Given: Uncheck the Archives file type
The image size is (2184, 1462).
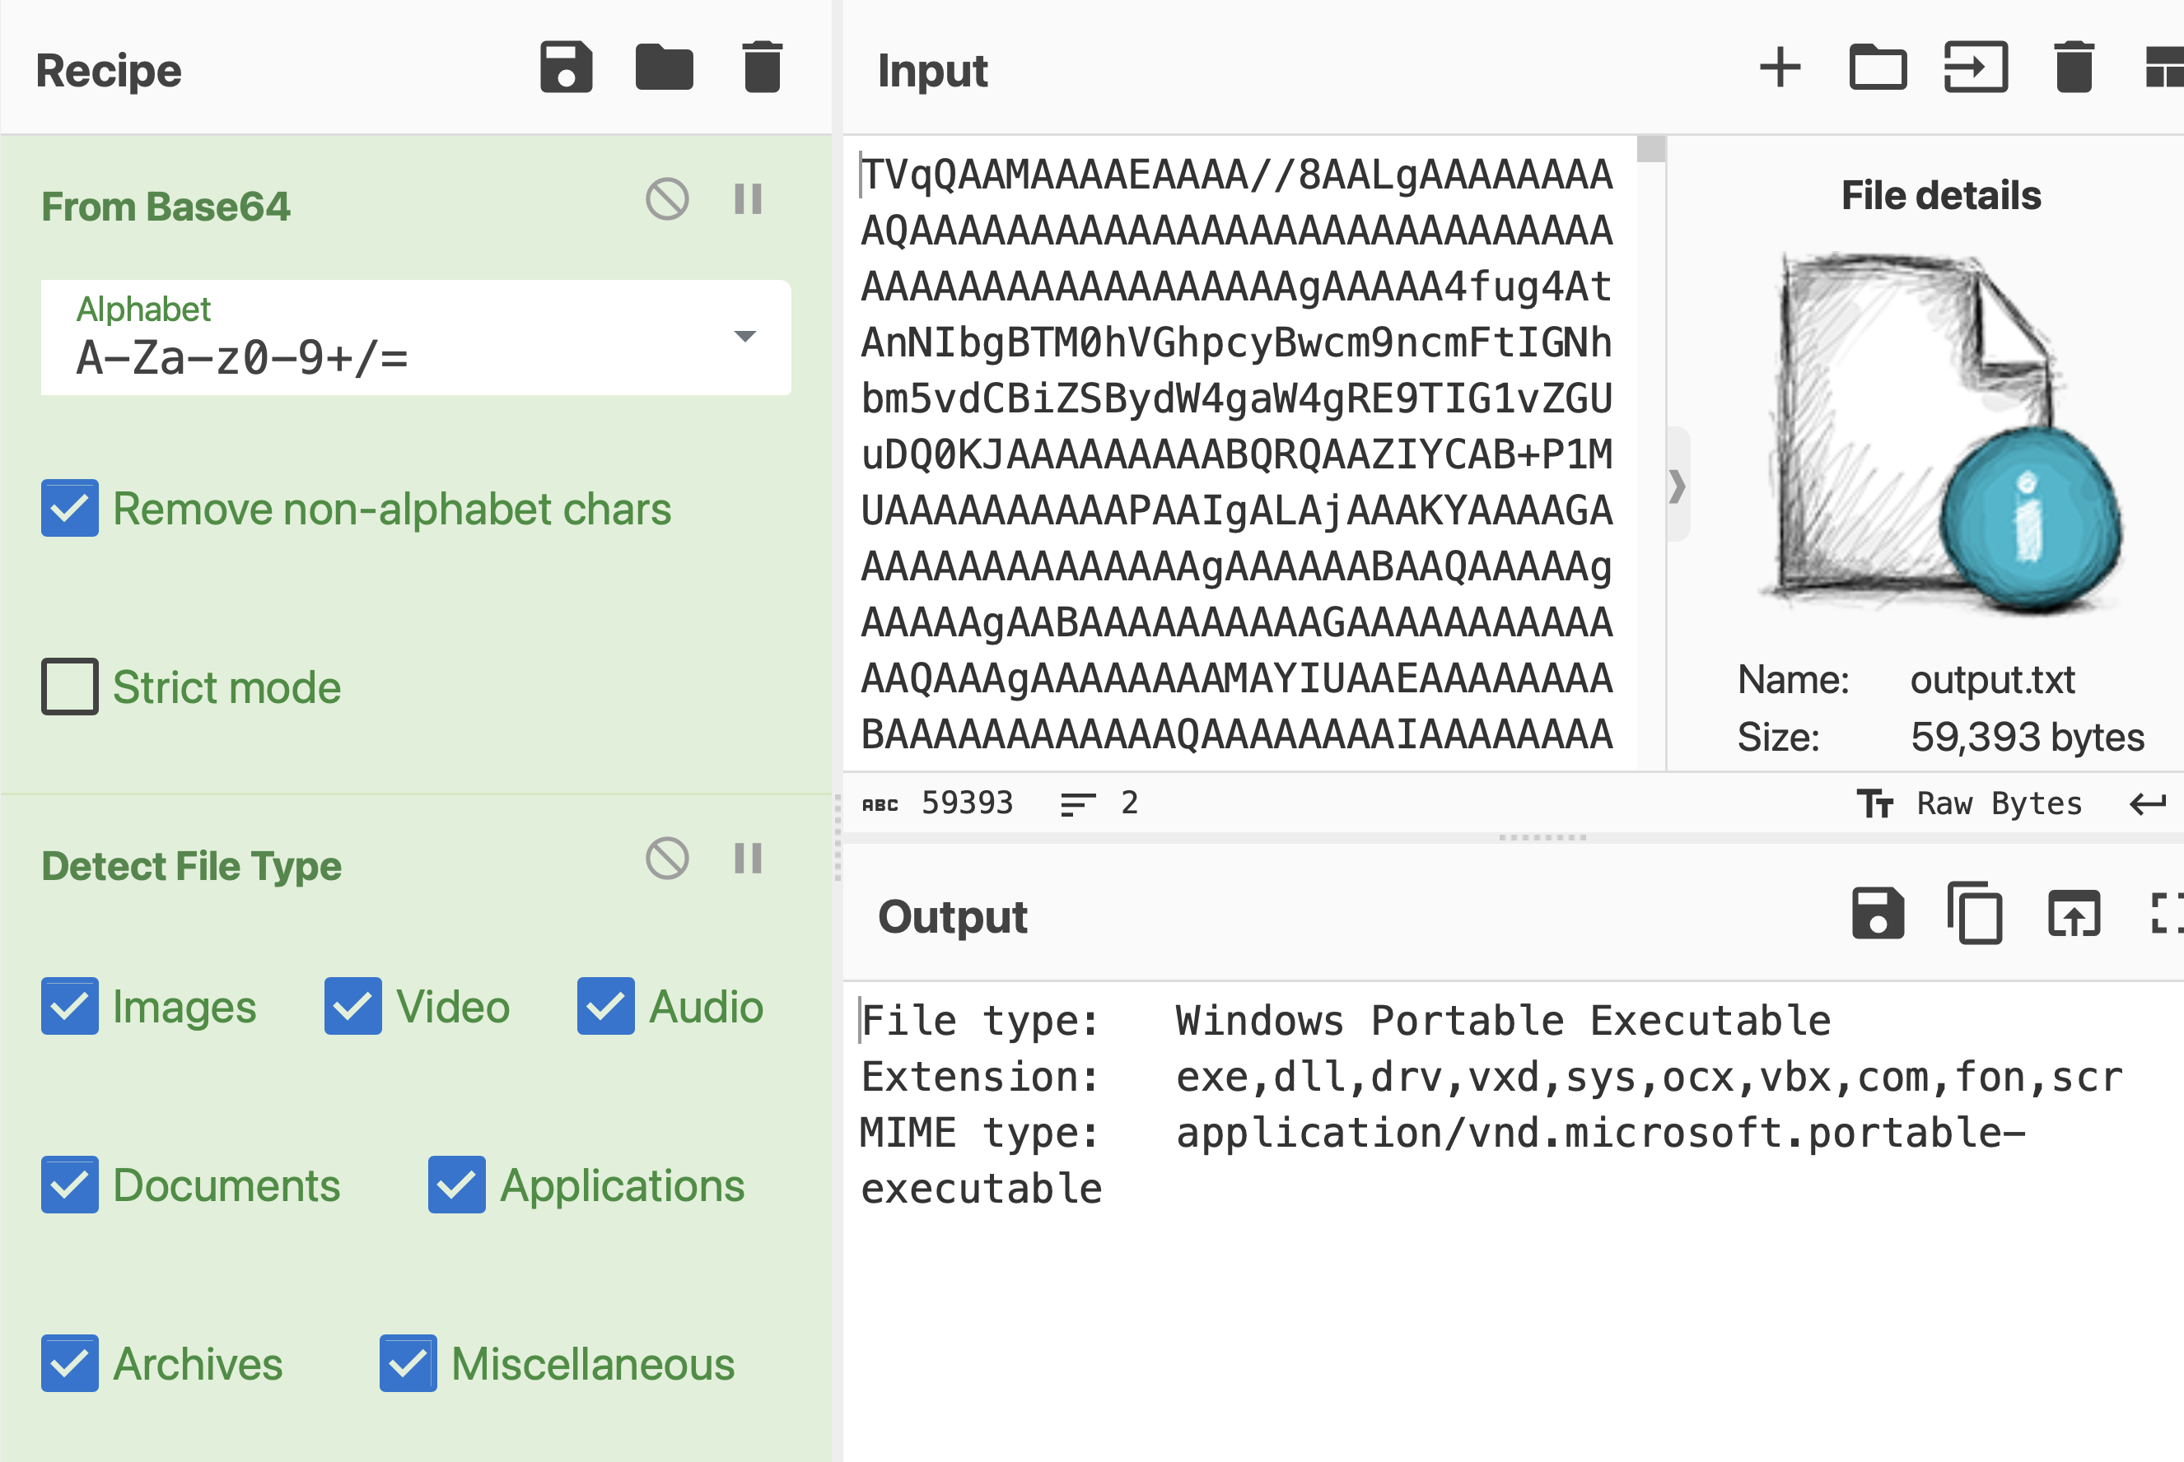Looking at the screenshot, I should 70,1364.
